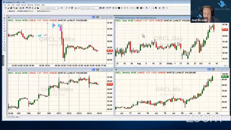Open the Insert menu

tap(18, 5)
